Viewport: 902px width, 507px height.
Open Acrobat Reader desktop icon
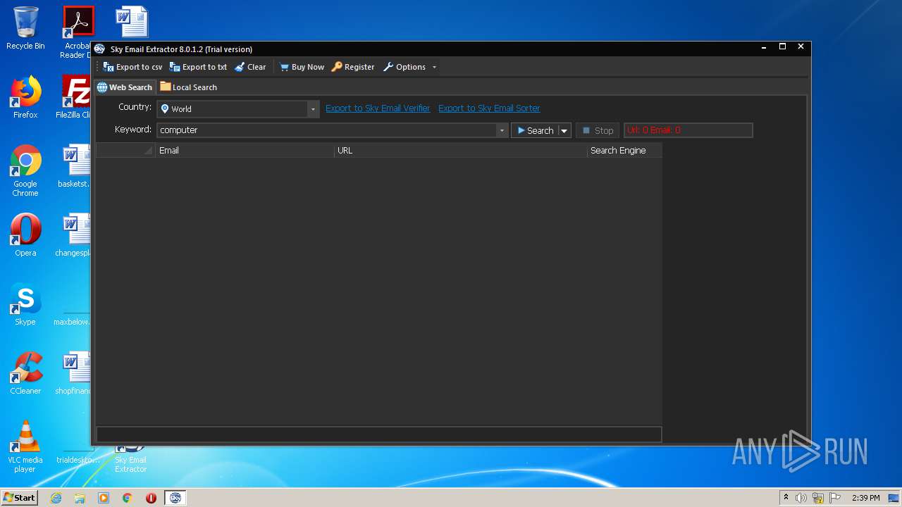tap(78, 32)
